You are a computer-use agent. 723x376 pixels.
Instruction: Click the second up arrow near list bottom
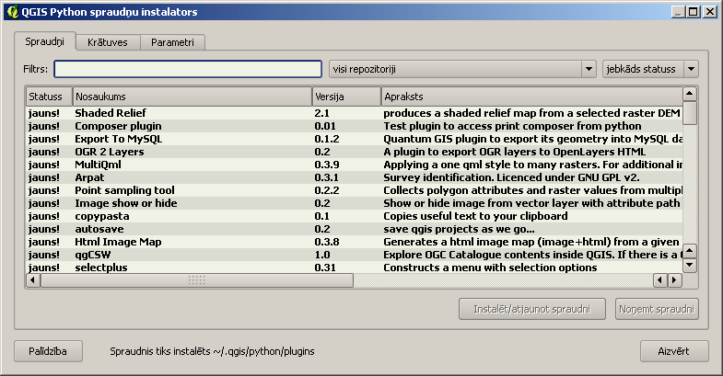tap(689, 251)
